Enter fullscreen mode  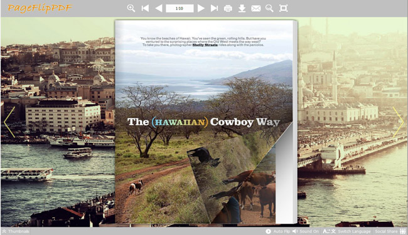click(x=283, y=8)
